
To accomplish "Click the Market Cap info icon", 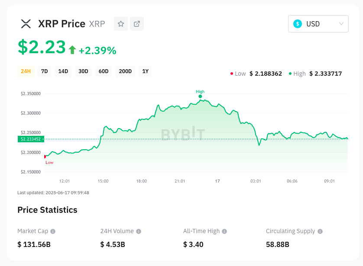I will tap(53, 231).
